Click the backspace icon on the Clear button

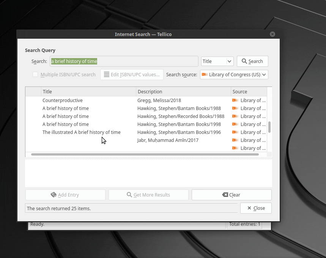(225, 195)
